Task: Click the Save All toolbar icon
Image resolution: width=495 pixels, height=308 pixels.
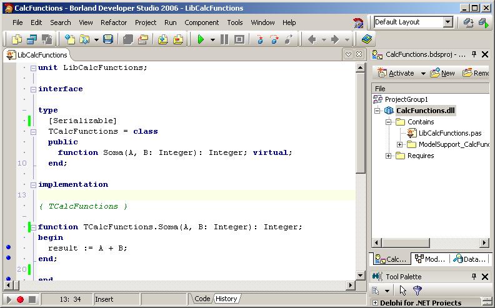Action: (x=127, y=39)
